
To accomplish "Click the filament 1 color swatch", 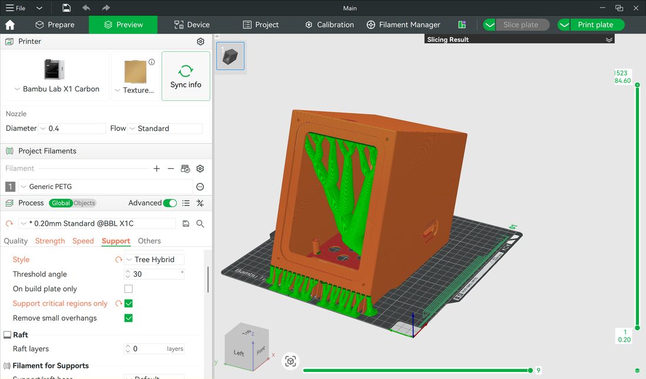I will pos(11,187).
